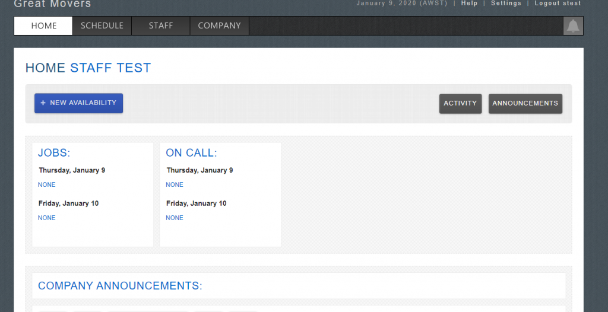Switch to the SCHEDULE tab

[x=102, y=26]
